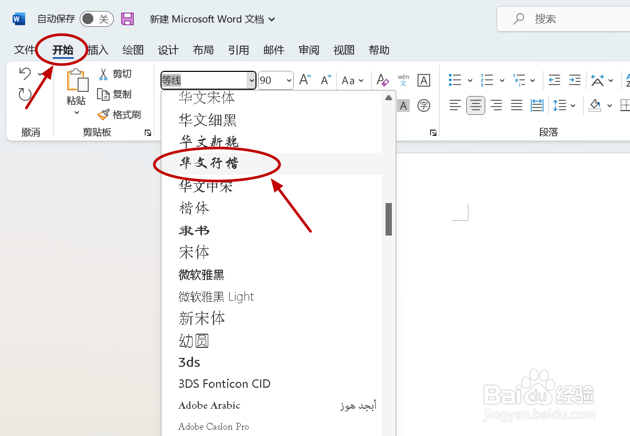
Task: Open the Phonetic Guide (wén文) tool
Action: pos(403,80)
